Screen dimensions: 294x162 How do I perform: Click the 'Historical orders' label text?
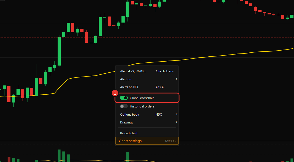[142, 106]
